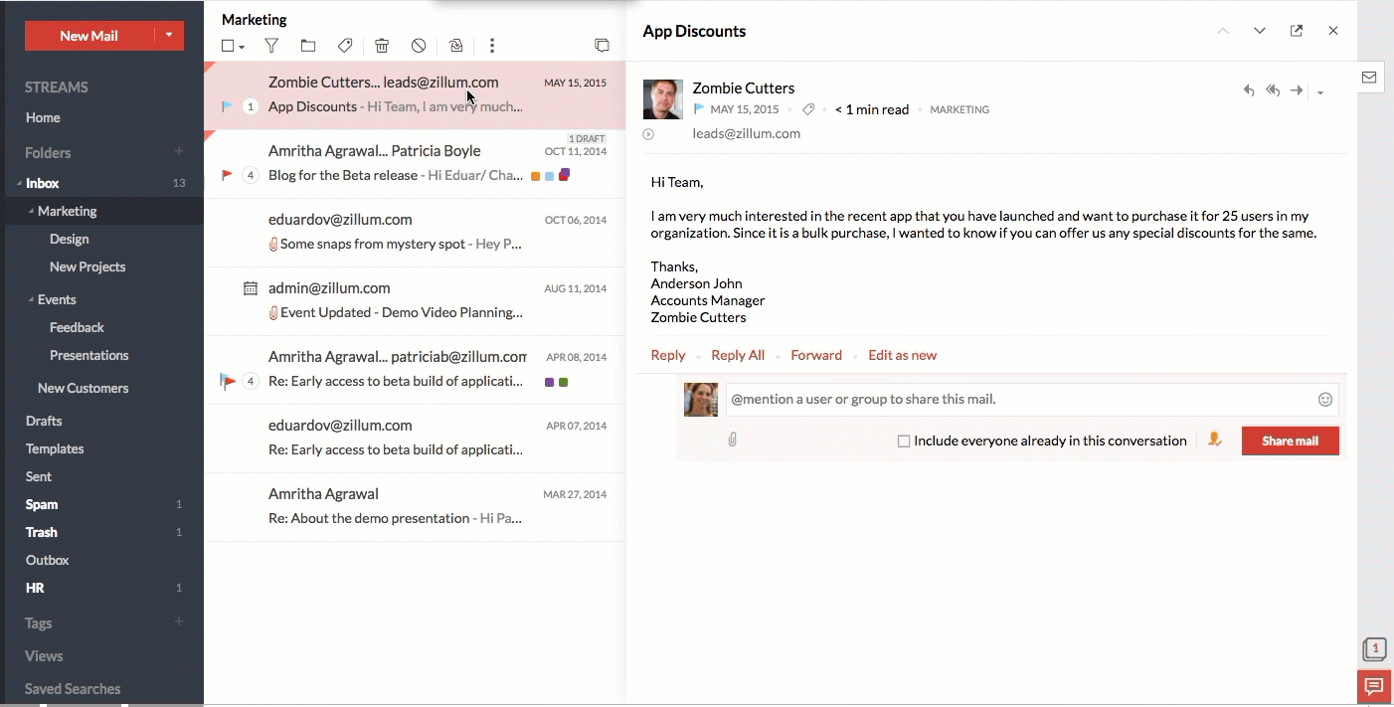Click the orange label swatch on Blog mail
1394x707 pixels.
(x=536, y=176)
